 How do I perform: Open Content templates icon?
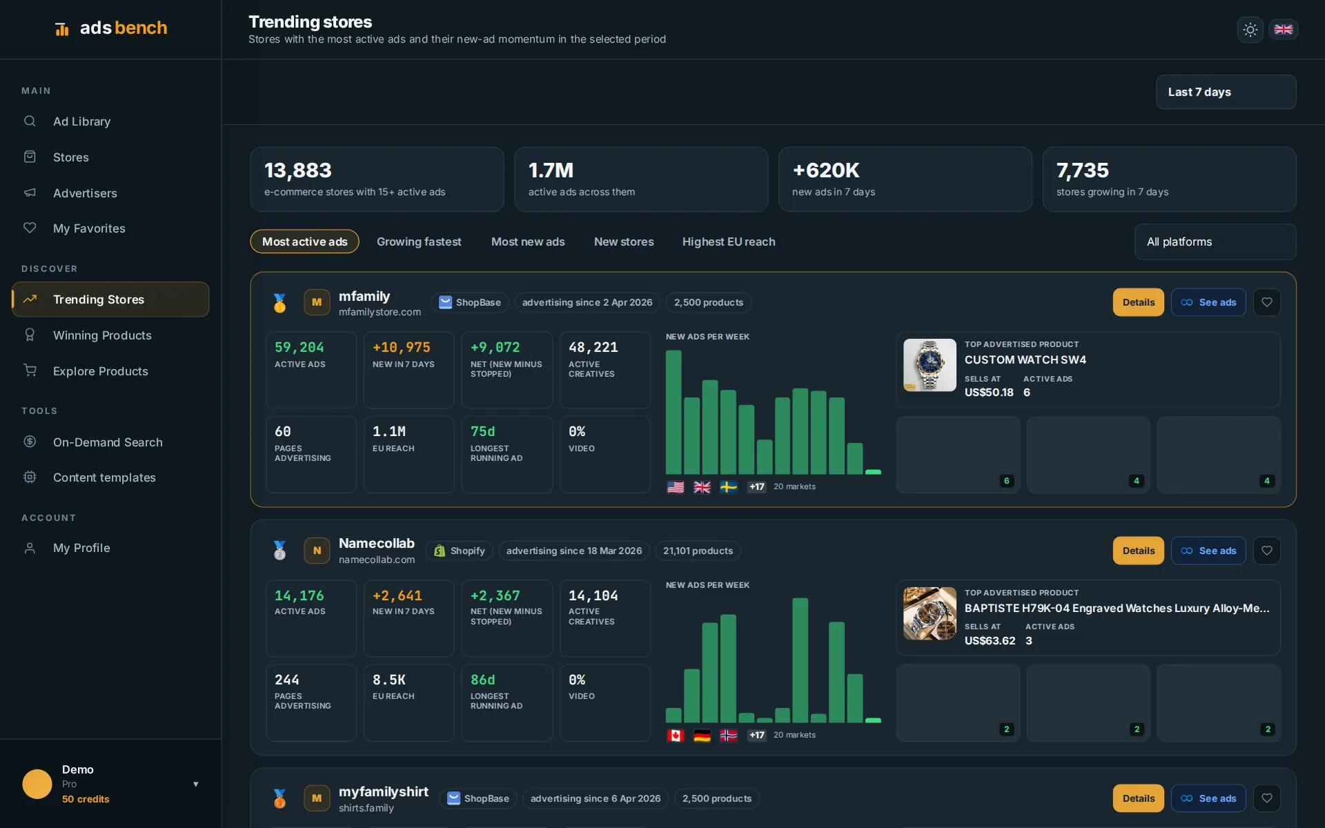point(30,477)
